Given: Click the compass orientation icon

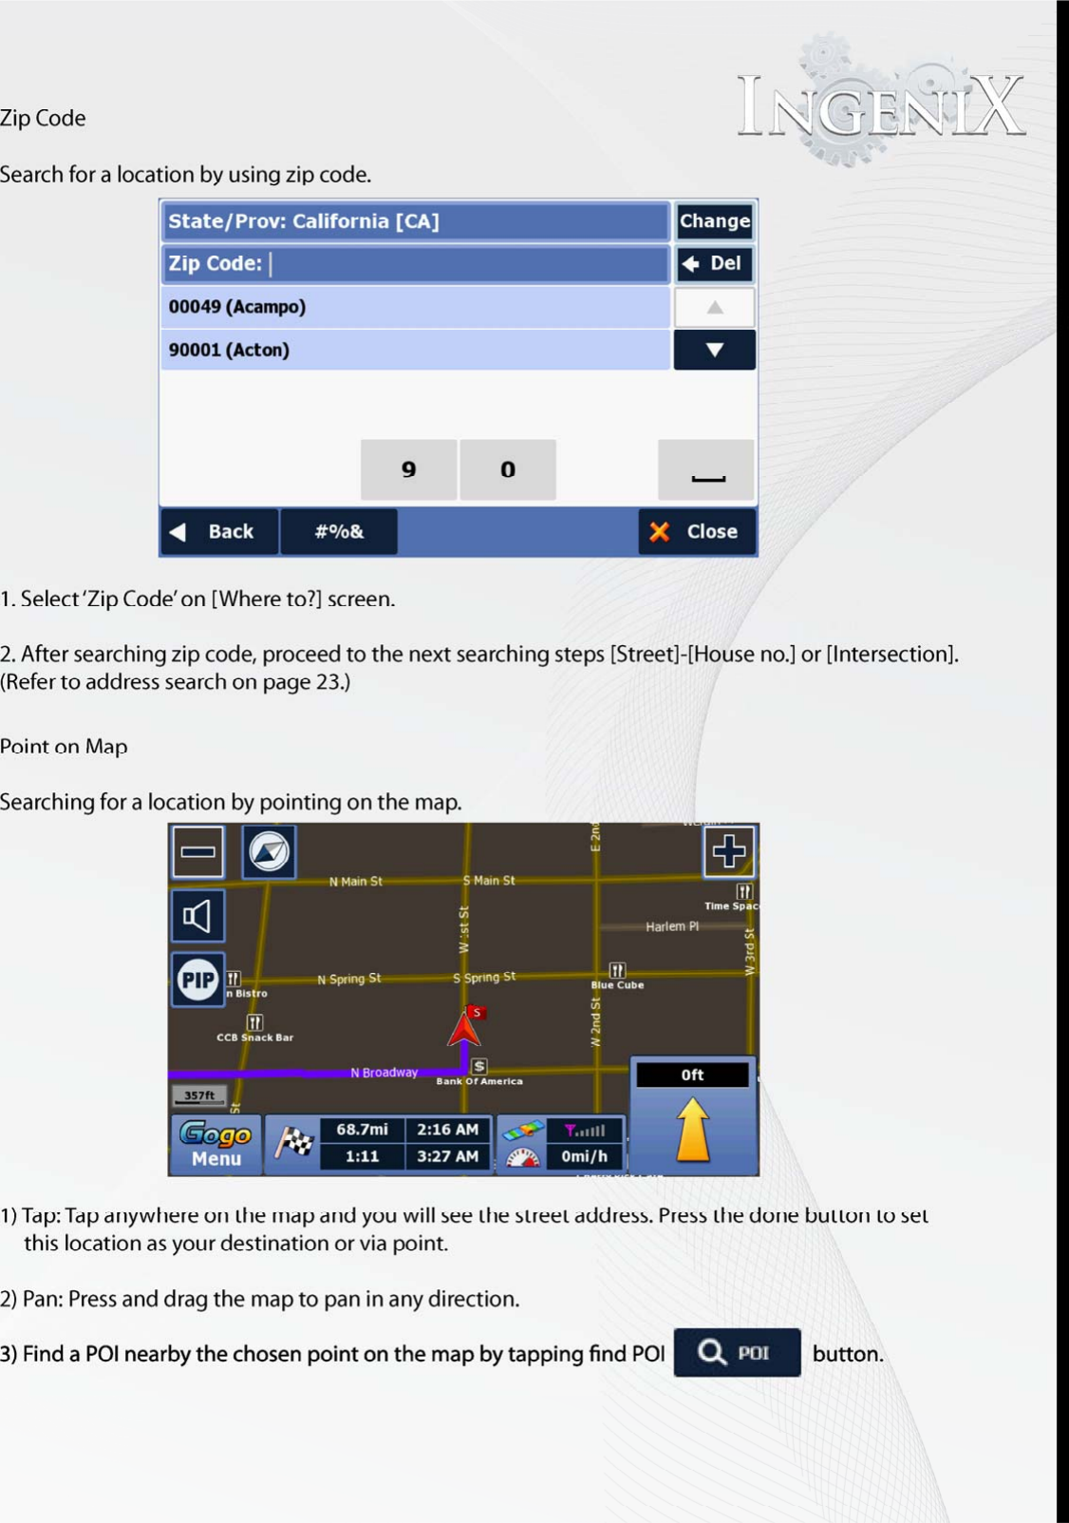Looking at the screenshot, I should [269, 851].
